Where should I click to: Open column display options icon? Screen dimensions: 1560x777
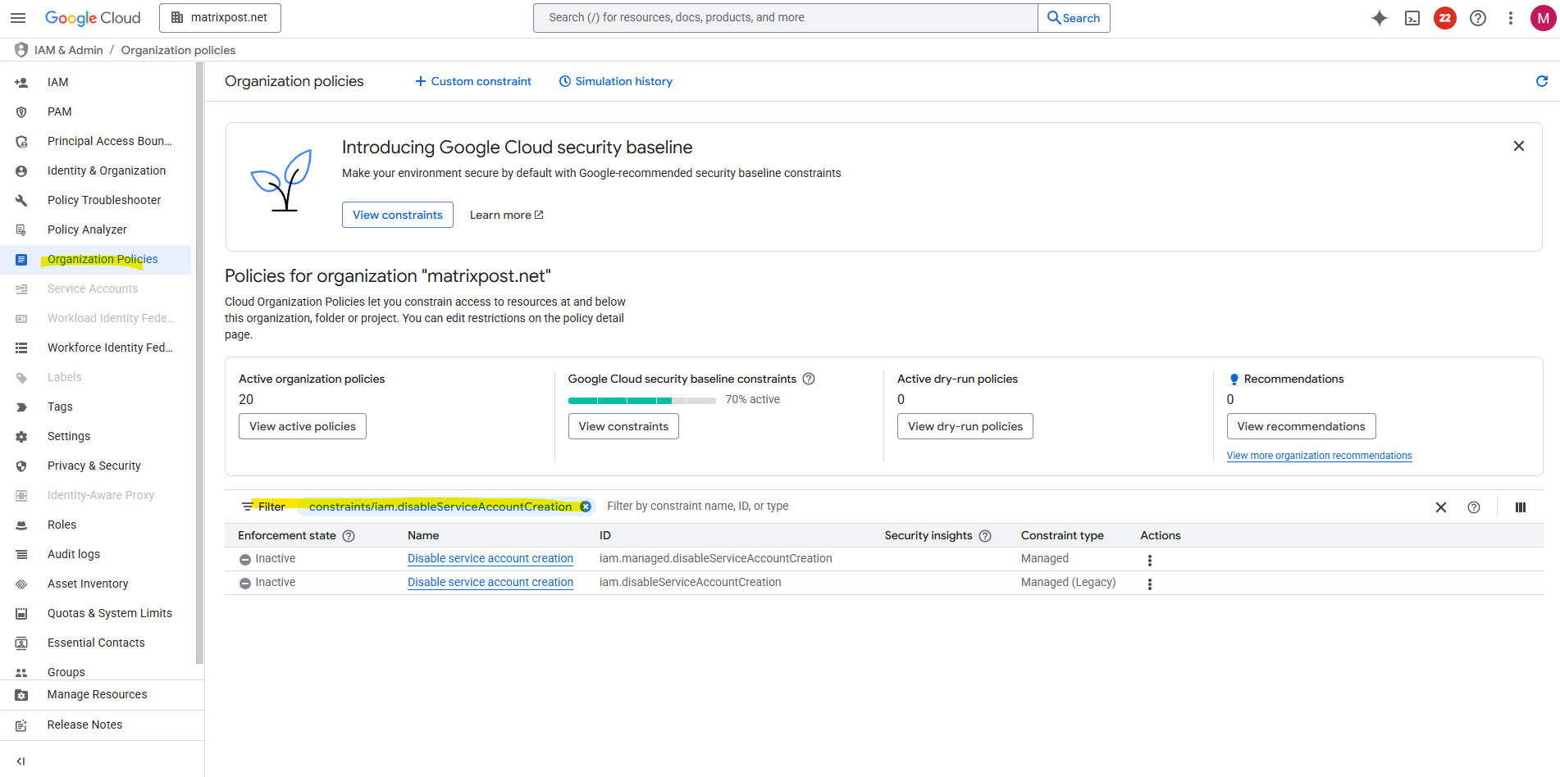(1521, 507)
